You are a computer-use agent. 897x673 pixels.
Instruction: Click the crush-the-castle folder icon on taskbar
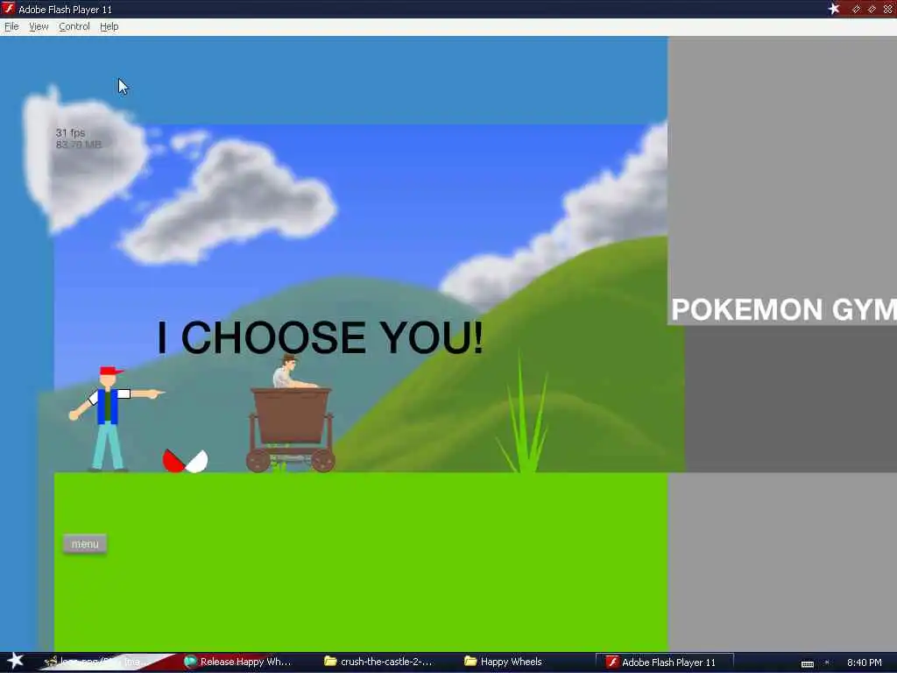pos(330,661)
